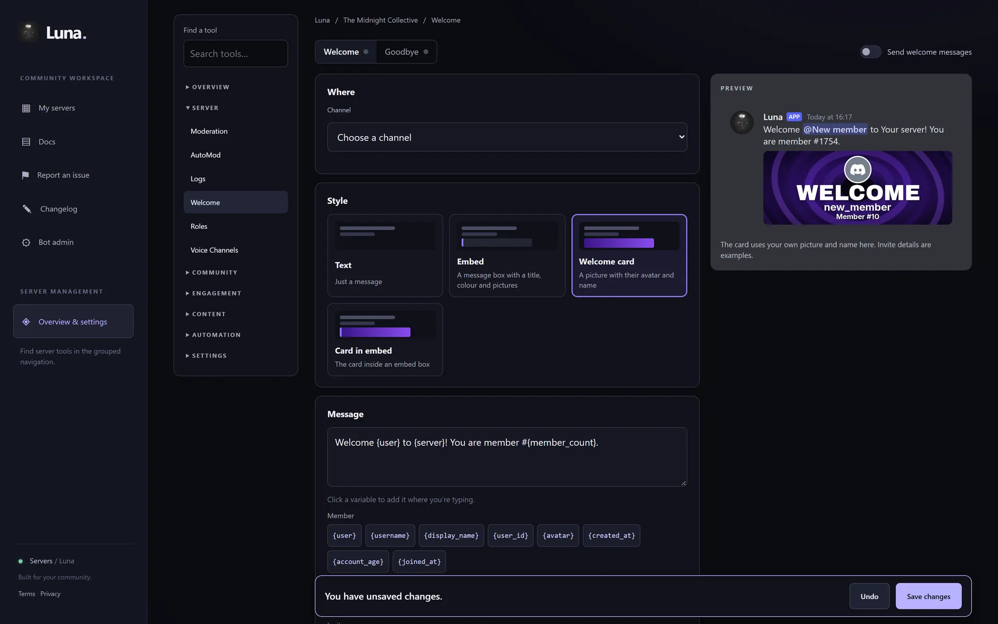The image size is (998, 624).
Task: Open the Choose a channel dropdown
Action: (x=507, y=137)
